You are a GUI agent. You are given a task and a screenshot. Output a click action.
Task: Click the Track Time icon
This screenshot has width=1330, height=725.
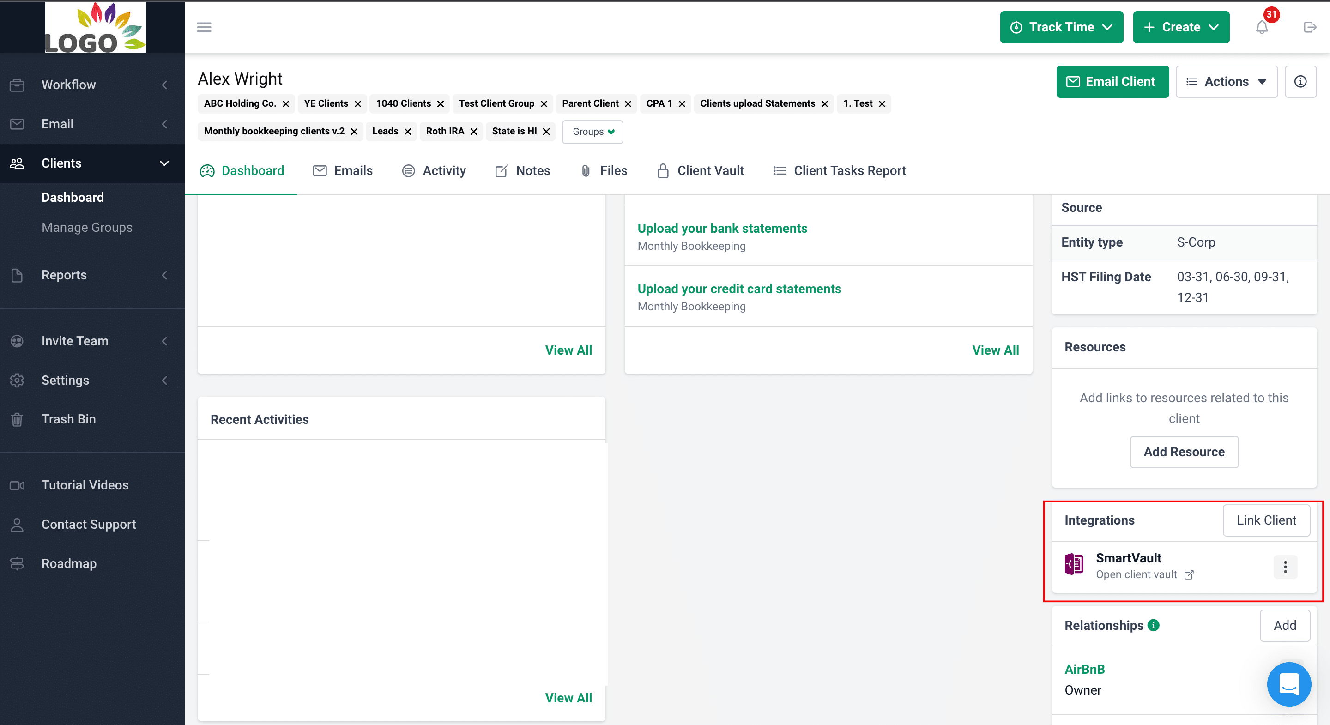coord(1017,27)
